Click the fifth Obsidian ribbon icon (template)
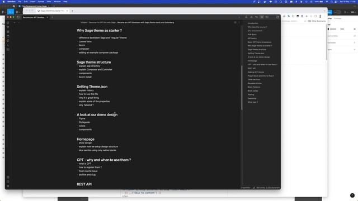Viewport: 358px width, 201px height. click(x=8, y=41)
